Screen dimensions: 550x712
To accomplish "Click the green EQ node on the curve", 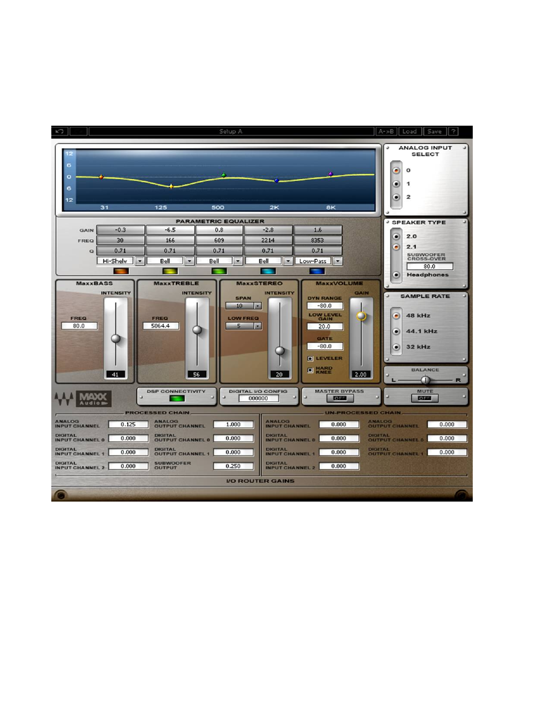I will 224,175.
